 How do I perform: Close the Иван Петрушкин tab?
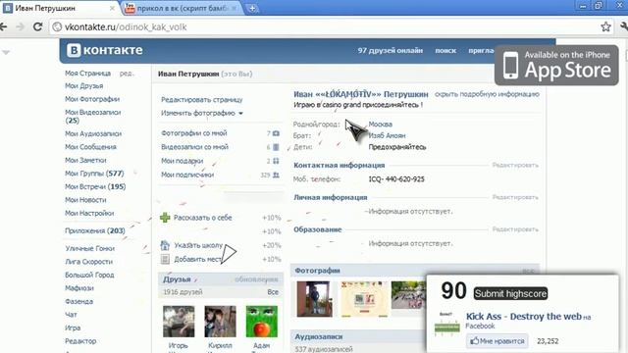click(x=112, y=8)
